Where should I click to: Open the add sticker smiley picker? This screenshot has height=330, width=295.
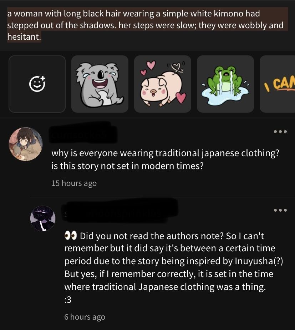[37, 84]
